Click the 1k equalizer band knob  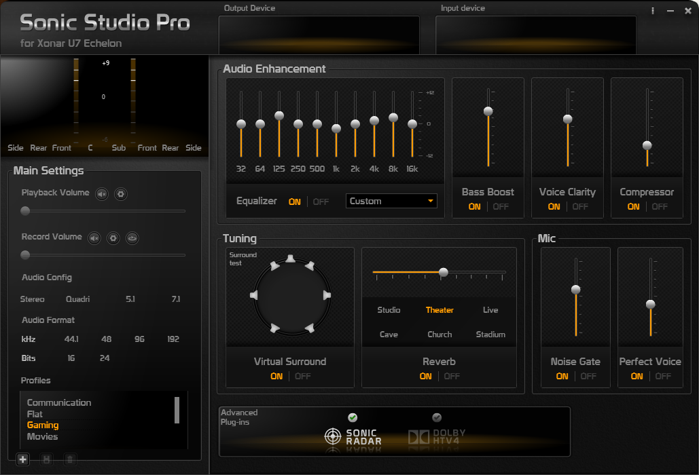click(x=336, y=129)
